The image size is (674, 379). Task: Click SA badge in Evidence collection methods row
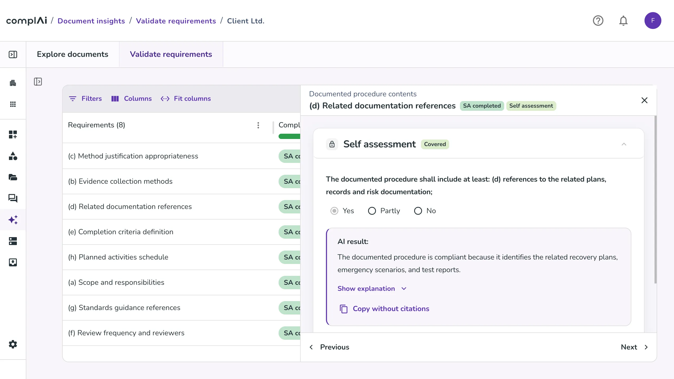click(290, 181)
